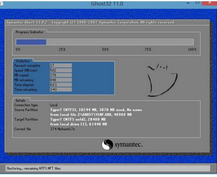Click the current file name 374 Network.7z
This screenshot has width=217, height=177.
[63, 129]
